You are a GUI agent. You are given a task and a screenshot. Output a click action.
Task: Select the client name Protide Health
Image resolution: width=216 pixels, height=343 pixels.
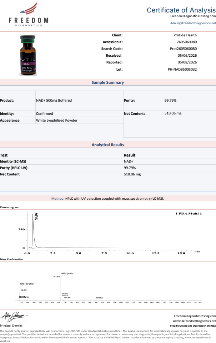185,35
